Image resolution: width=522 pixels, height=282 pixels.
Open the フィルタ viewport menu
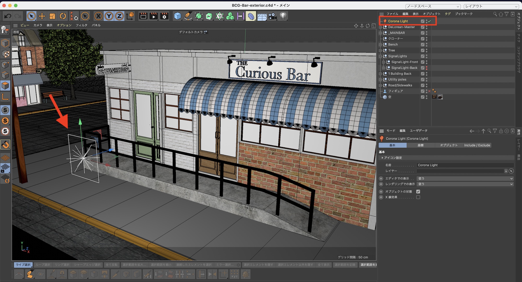click(x=81, y=25)
